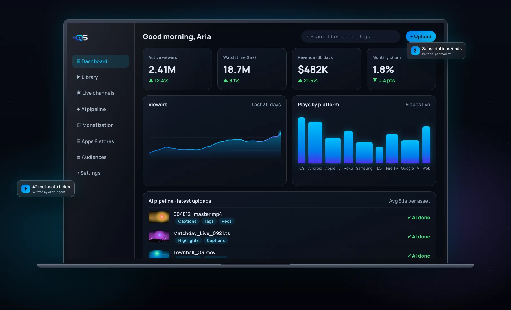Click the 18.7M watch time value
This screenshot has height=310, width=511.
[237, 70]
